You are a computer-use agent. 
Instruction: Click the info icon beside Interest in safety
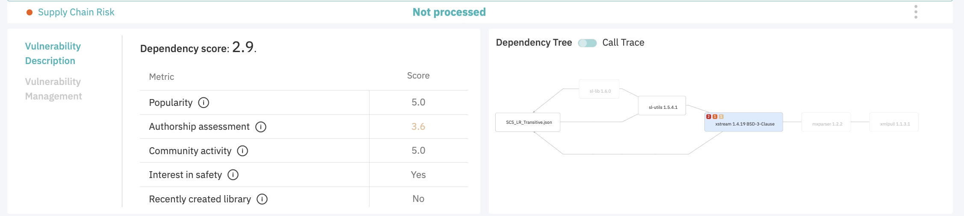[233, 175]
